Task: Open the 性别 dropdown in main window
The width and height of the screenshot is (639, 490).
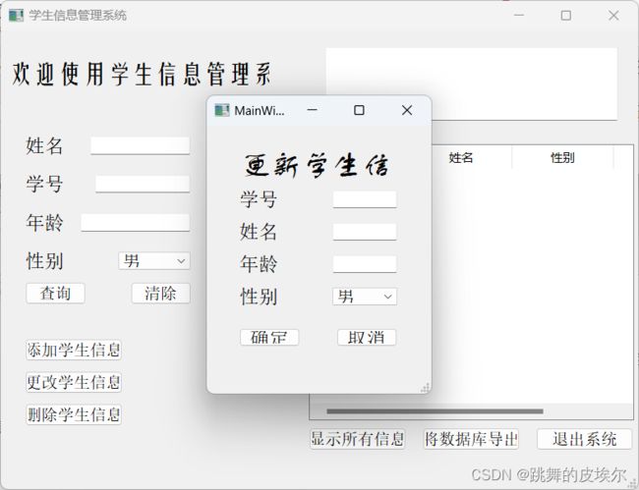Action: (154, 261)
